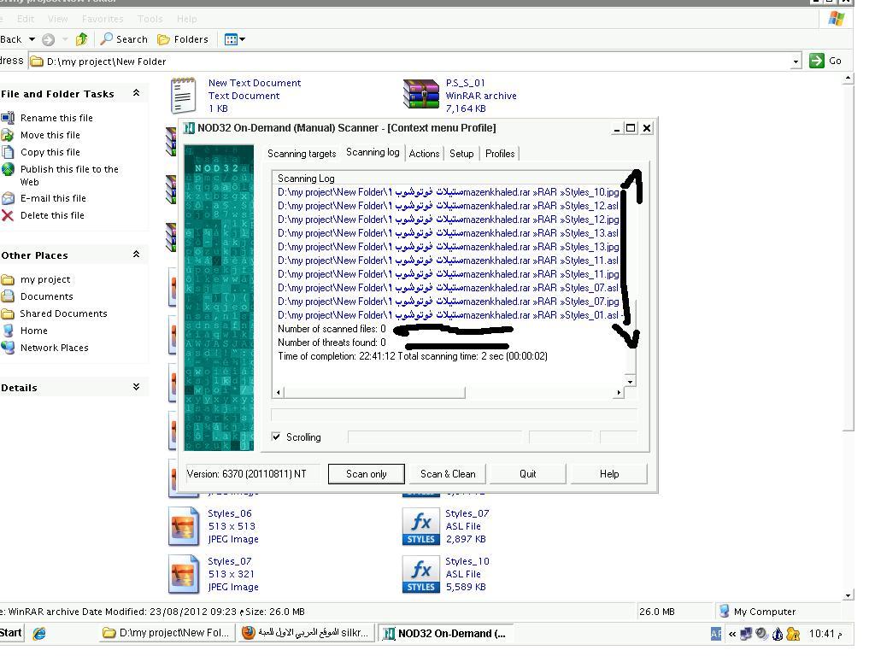Click E-mail this file link
This screenshot has width=875, height=656.
click(53, 198)
